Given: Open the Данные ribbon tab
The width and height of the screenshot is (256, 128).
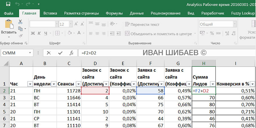Looking at the screenshot, I should (137, 13).
